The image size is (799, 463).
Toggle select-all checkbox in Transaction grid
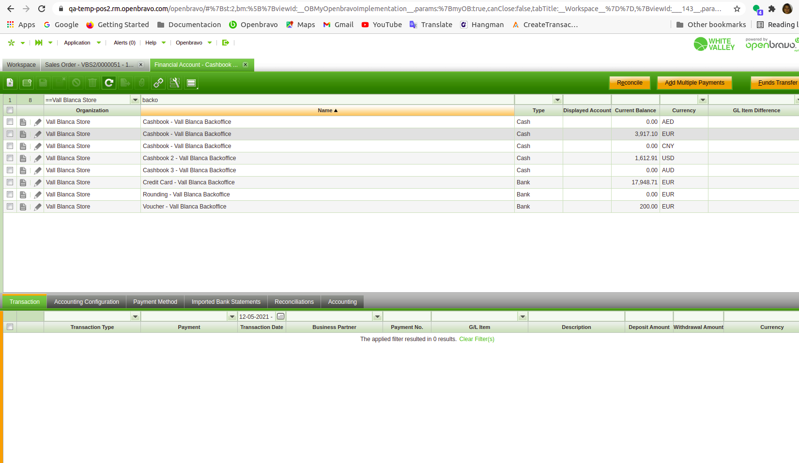[x=10, y=327]
